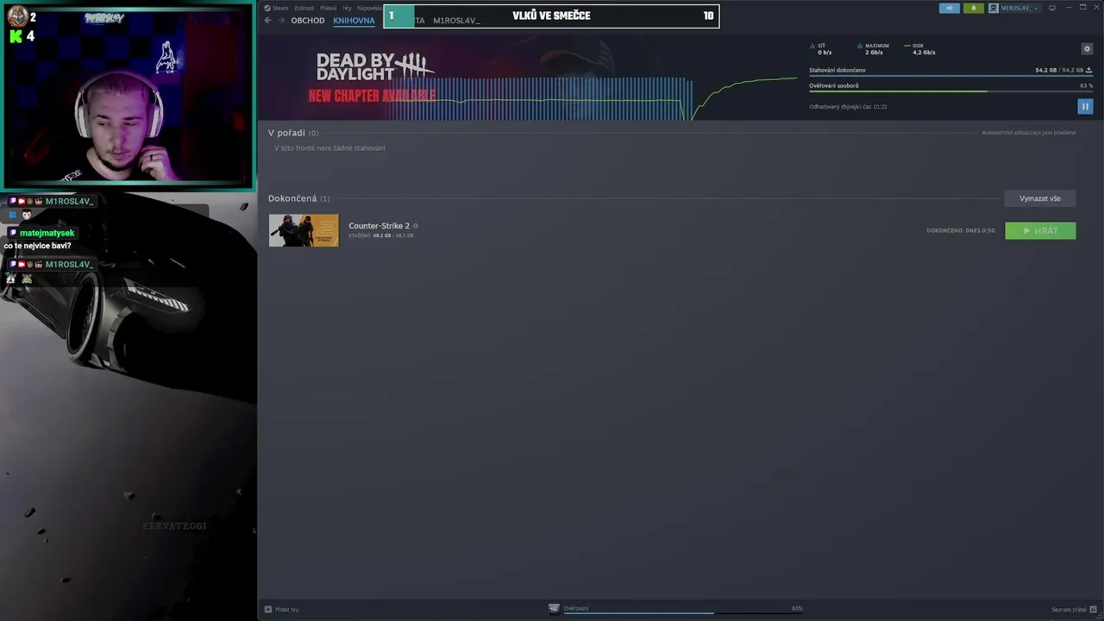1104x621 pixels.
Task: Expand the M1ROSL4V_ account dropdown
Action: 1013,8
